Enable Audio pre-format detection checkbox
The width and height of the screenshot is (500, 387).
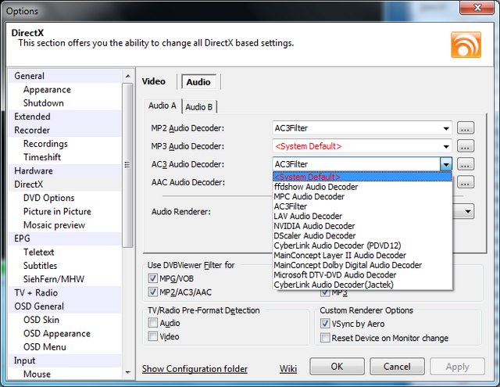point(153,323)
